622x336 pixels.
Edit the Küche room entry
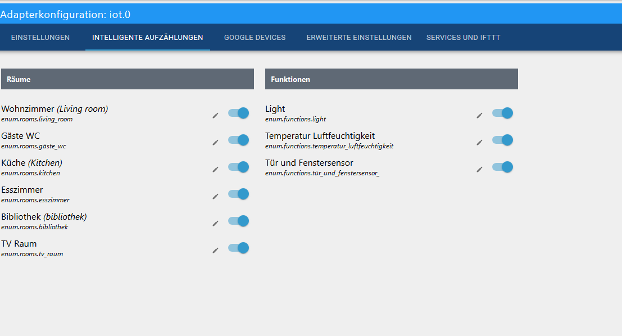(x=215, y=169)
